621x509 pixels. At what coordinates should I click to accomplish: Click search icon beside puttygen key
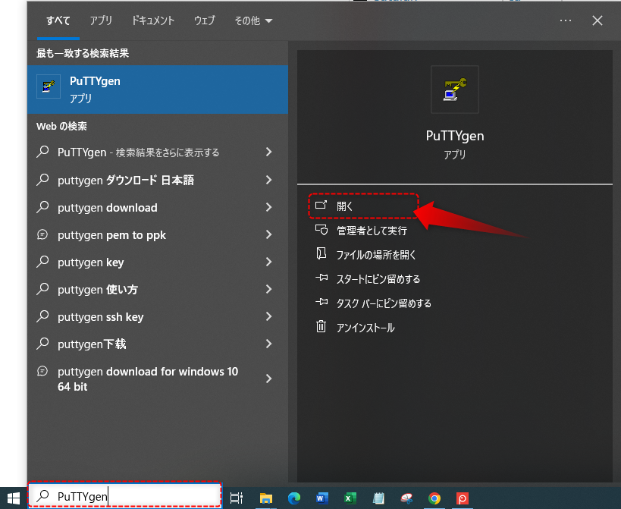42,262
